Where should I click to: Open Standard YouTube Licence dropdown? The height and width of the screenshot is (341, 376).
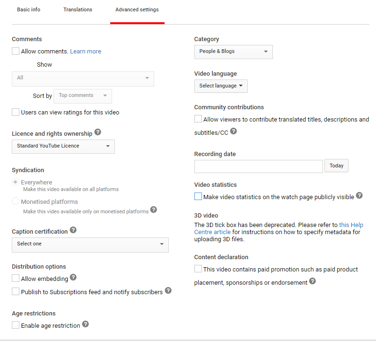coord(63,147)
